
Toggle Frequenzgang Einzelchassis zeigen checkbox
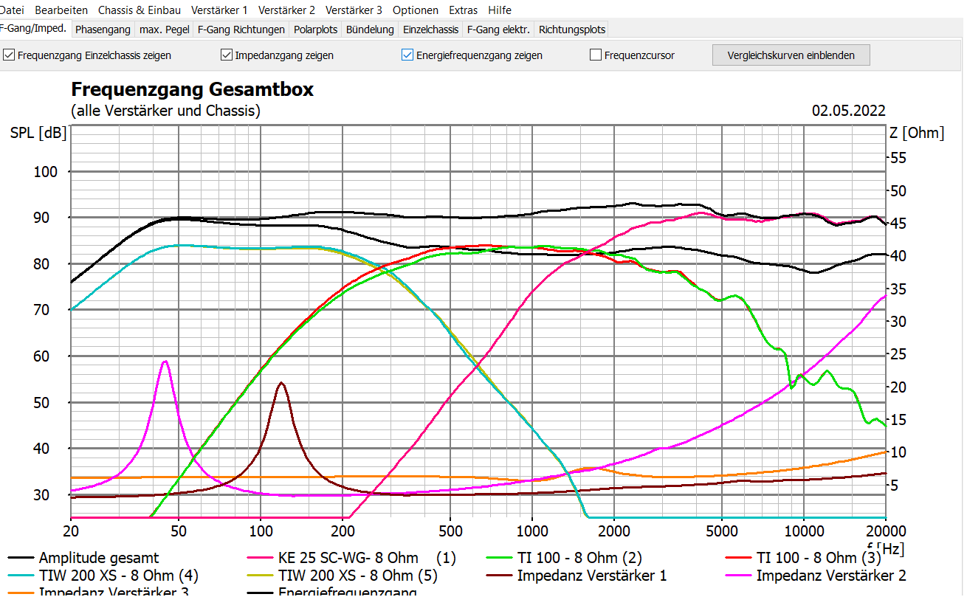click(x=87, y=55)
